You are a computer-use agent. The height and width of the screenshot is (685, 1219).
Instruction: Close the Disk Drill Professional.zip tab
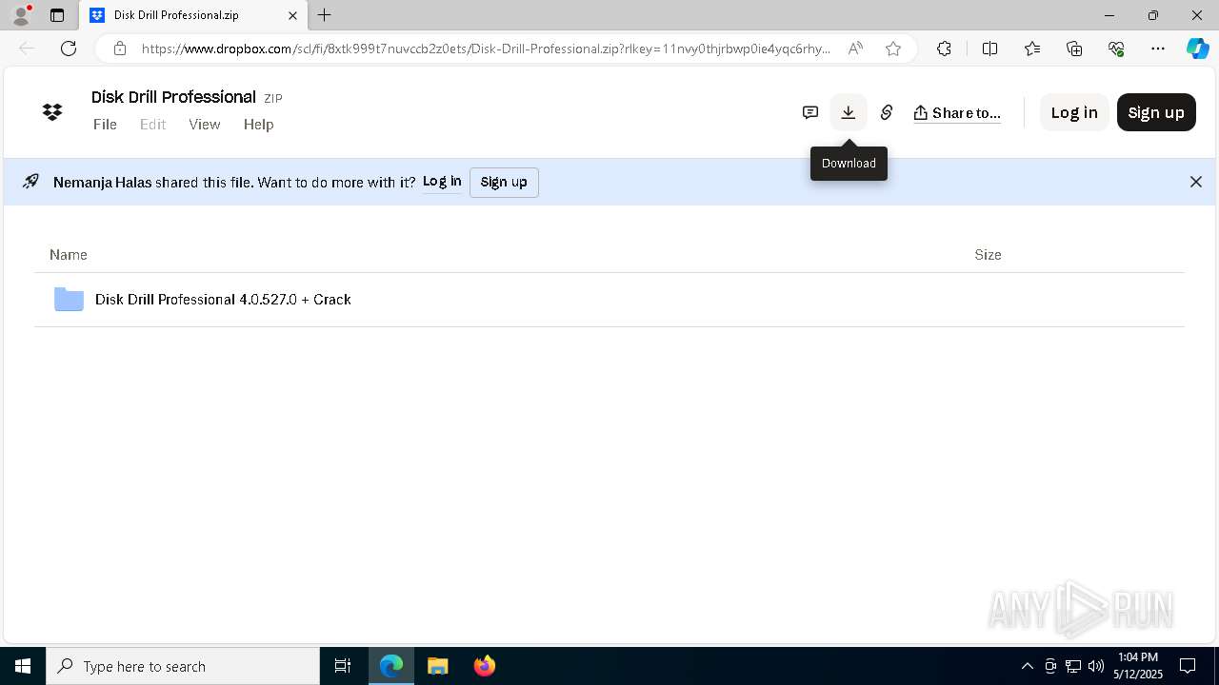(x=292, y=15)
